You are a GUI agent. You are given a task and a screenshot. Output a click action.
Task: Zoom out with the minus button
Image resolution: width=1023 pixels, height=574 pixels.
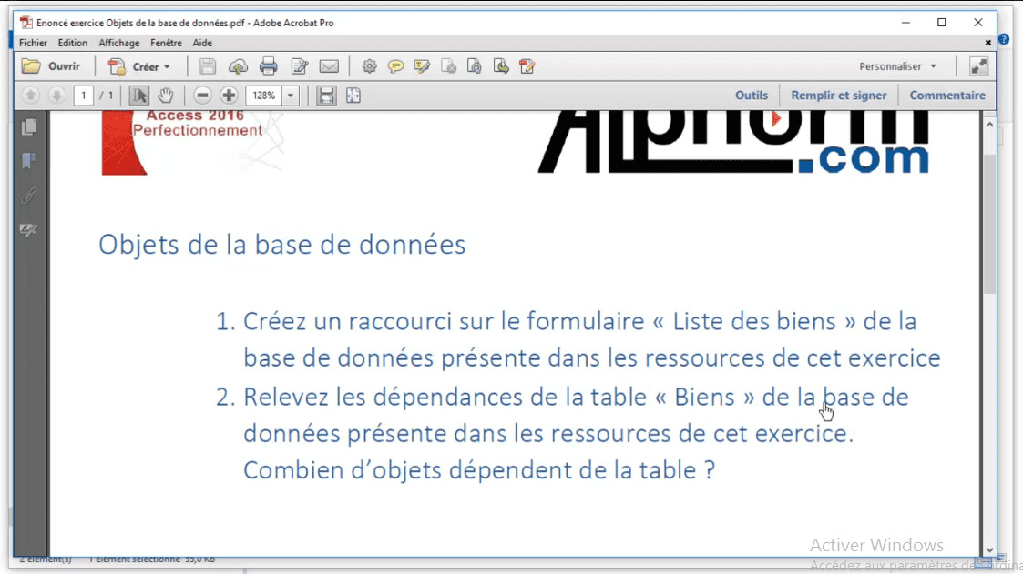[201, 94]
